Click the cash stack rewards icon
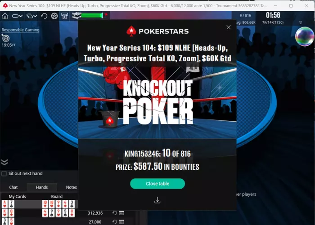 click(76, 16)
